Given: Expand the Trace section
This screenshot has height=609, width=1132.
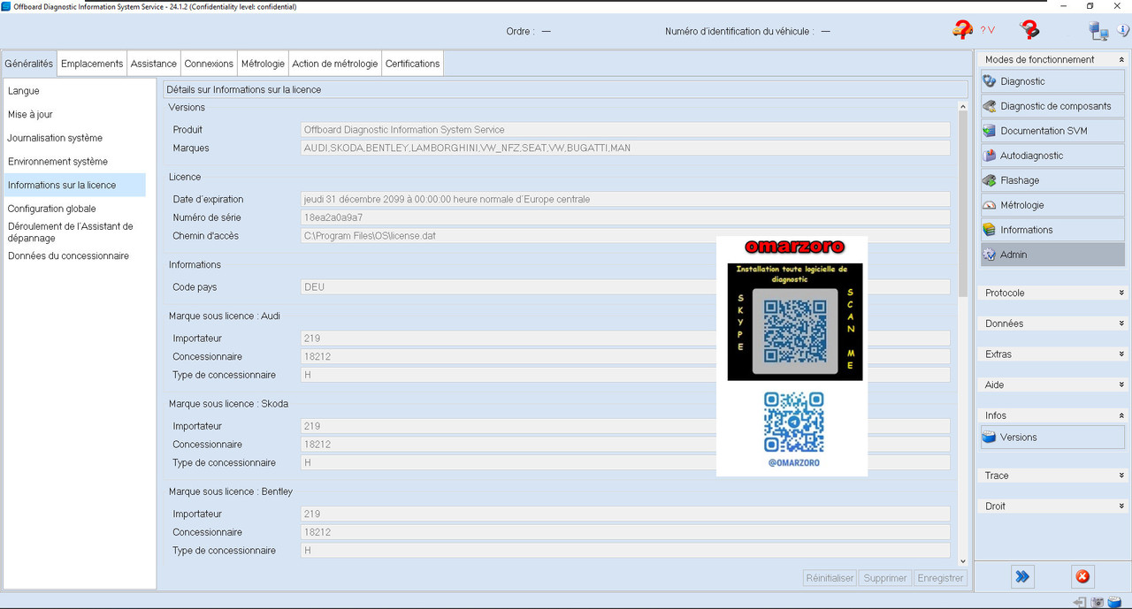Looking at the screenshot, I should click(1052, 476).
